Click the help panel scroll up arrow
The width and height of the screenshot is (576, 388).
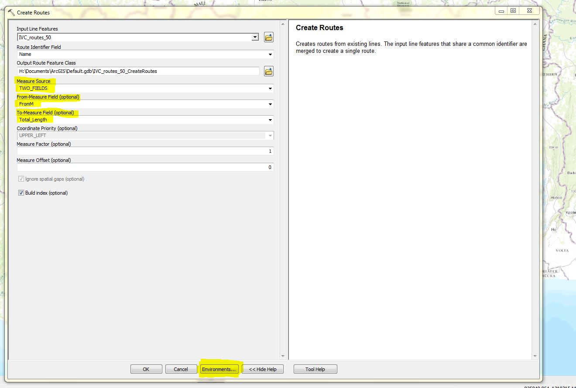click(x=536, y=24)
